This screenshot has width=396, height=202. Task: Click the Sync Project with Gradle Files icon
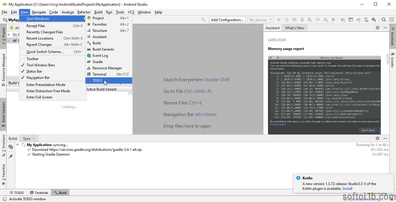click(x=358, y=20)
